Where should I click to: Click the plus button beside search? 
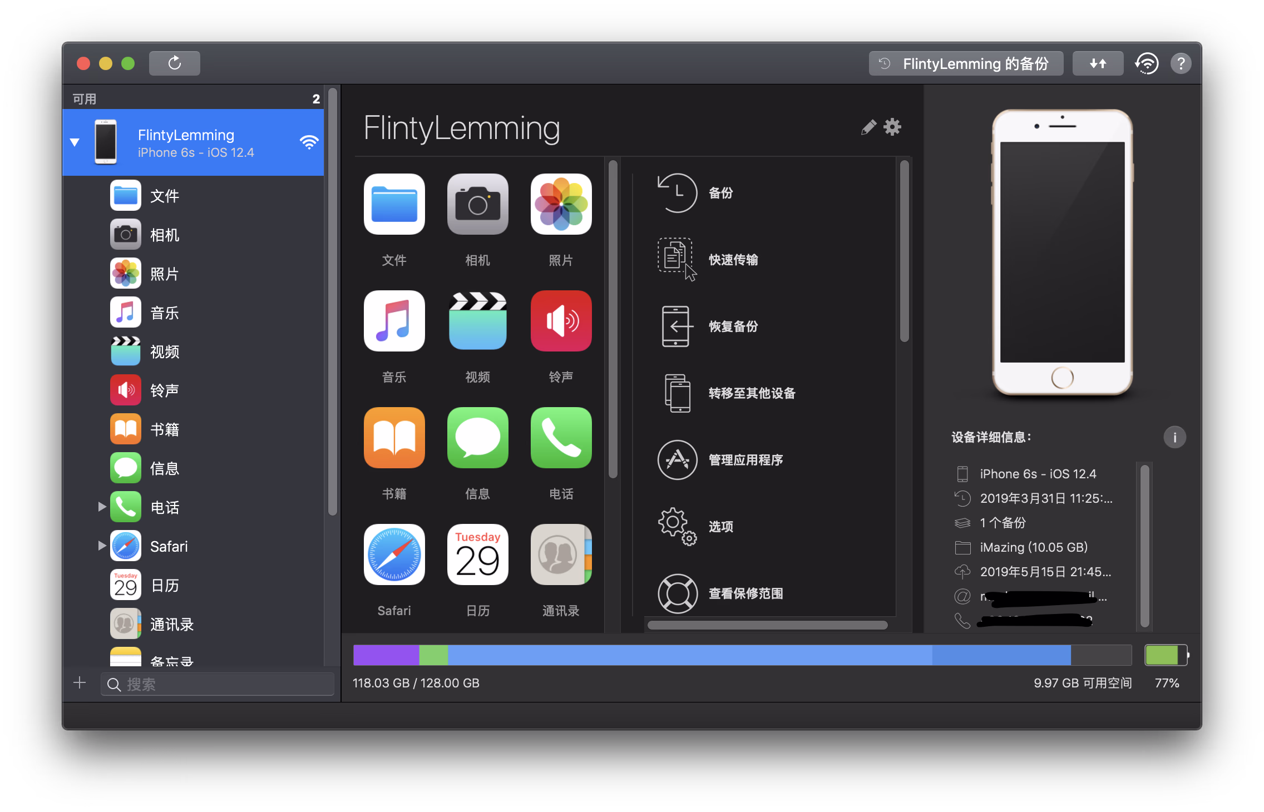(80, 683)
